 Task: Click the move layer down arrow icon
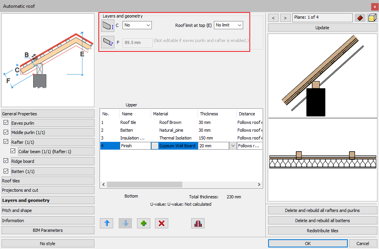coord(125,223)
